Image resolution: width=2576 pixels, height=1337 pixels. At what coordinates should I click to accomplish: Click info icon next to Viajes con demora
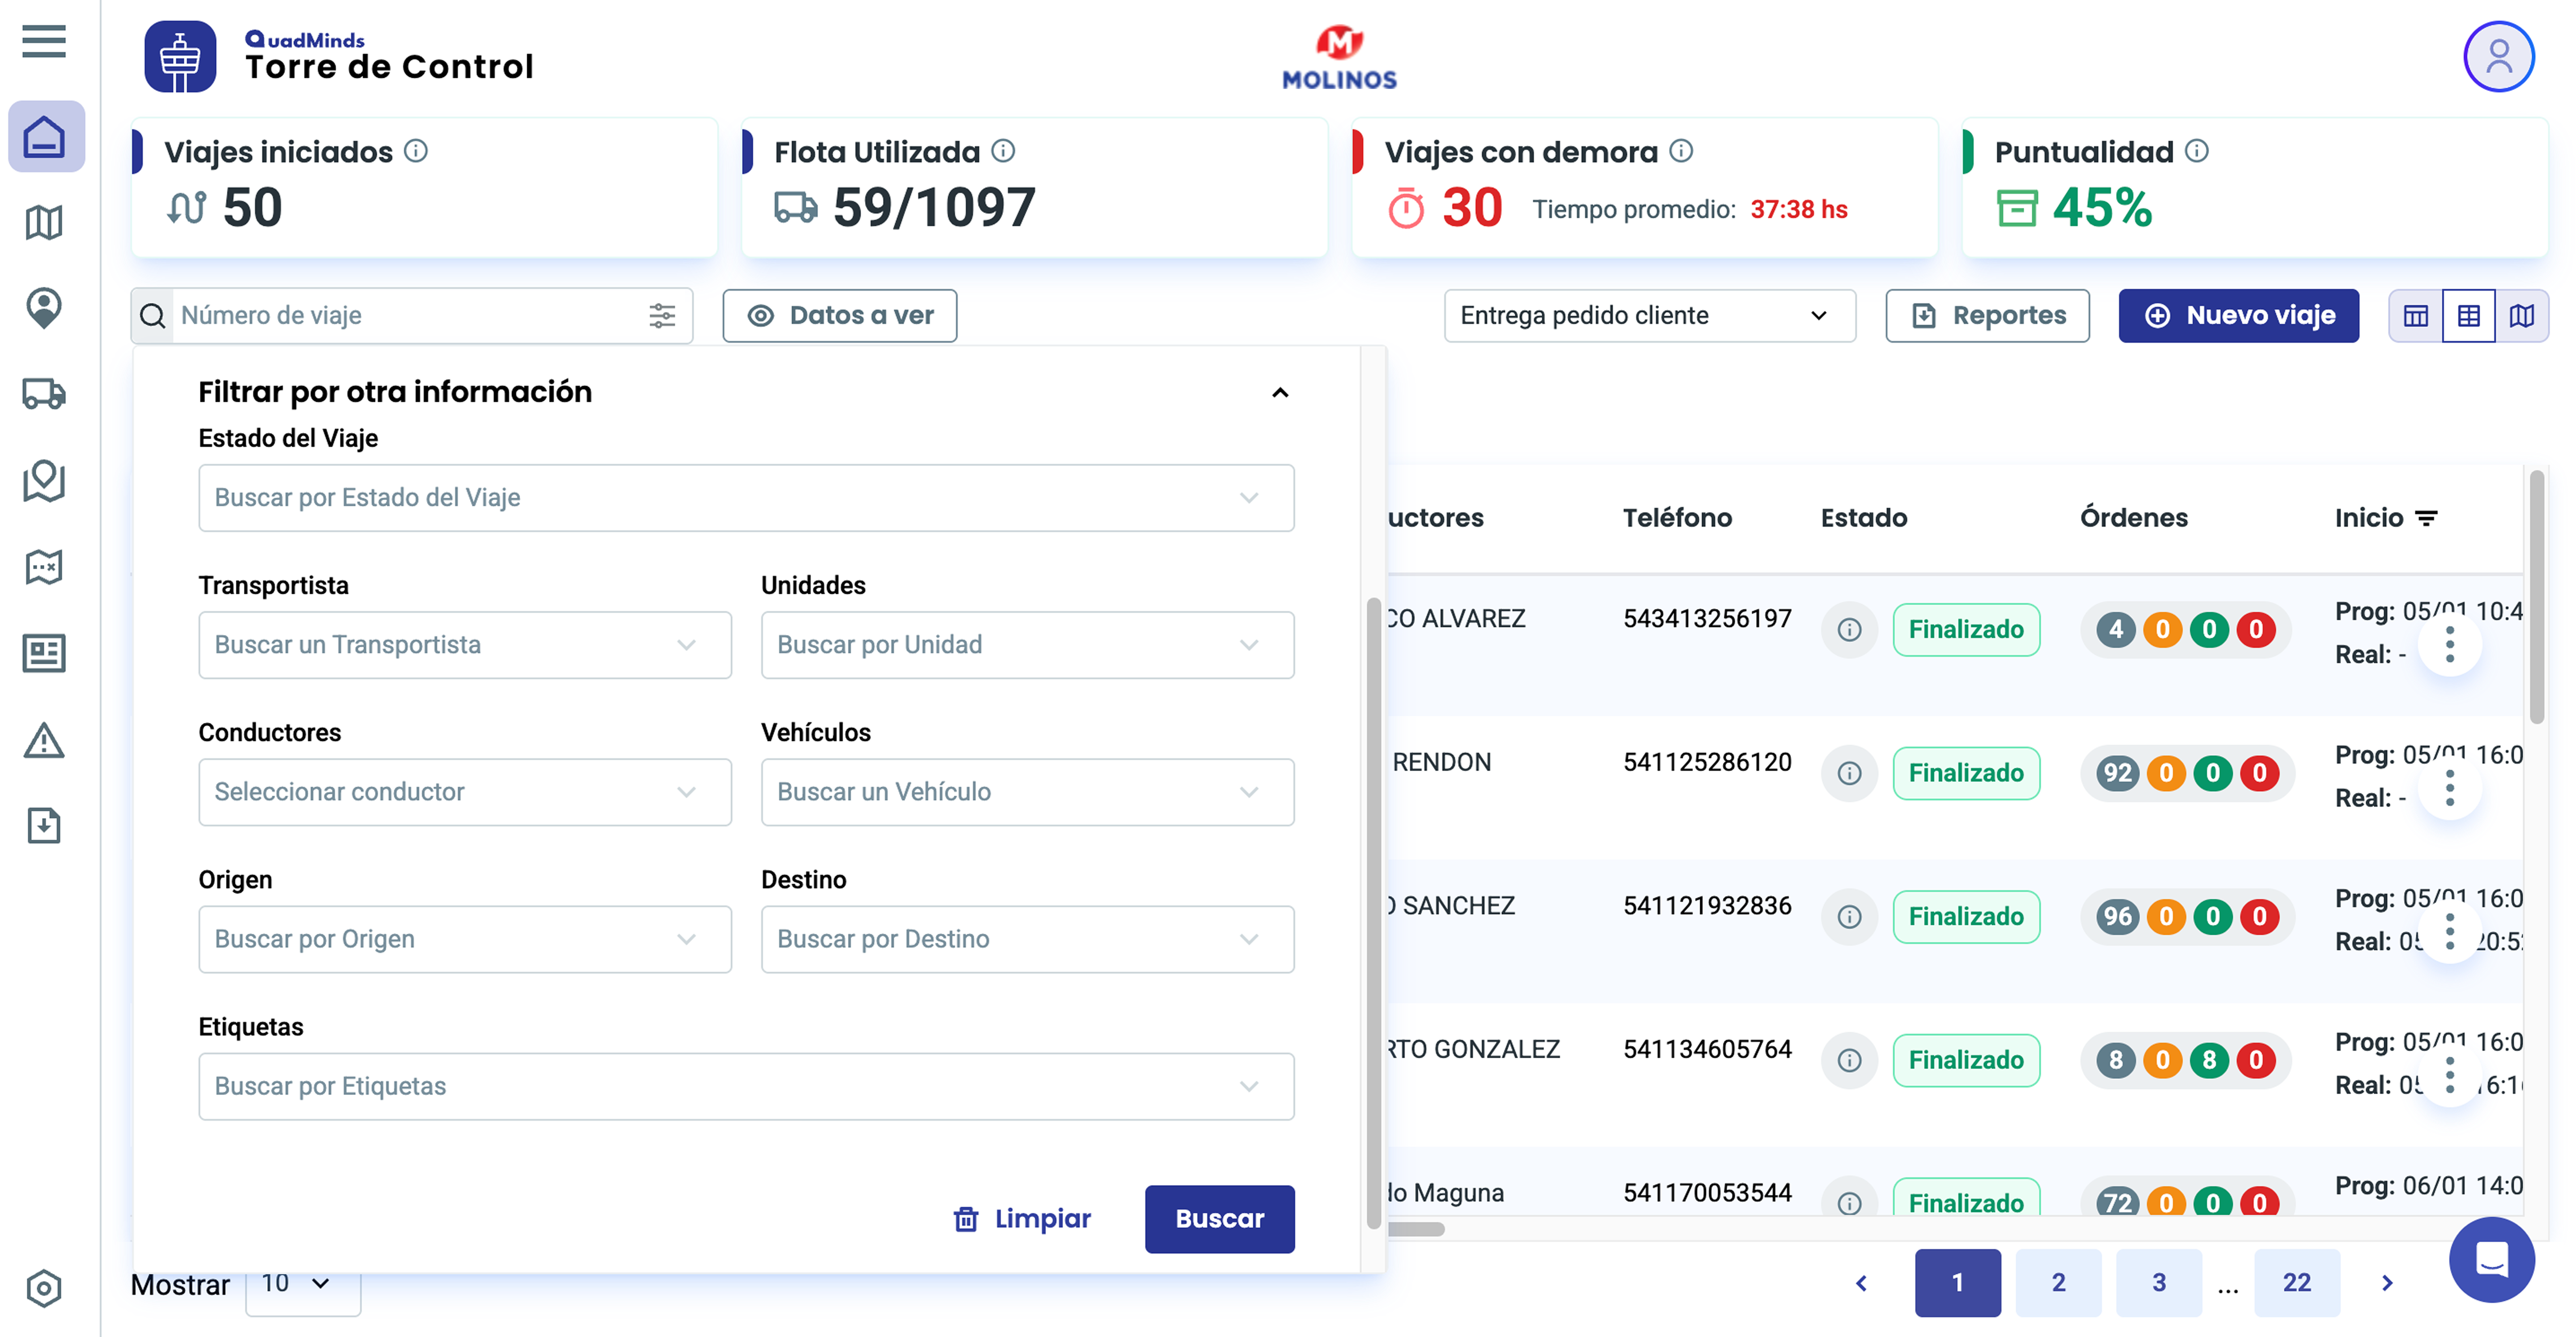click(1682, 151)
